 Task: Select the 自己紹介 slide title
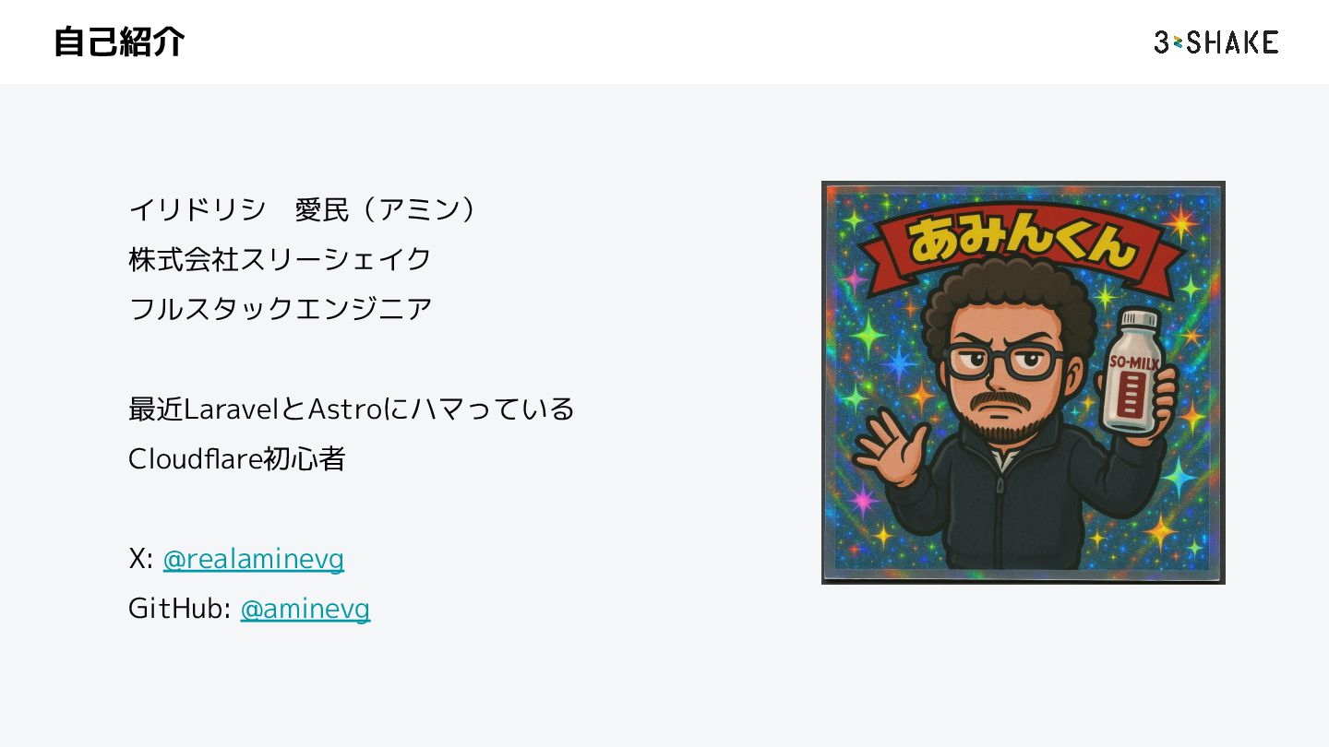click(x=119, y=41)
